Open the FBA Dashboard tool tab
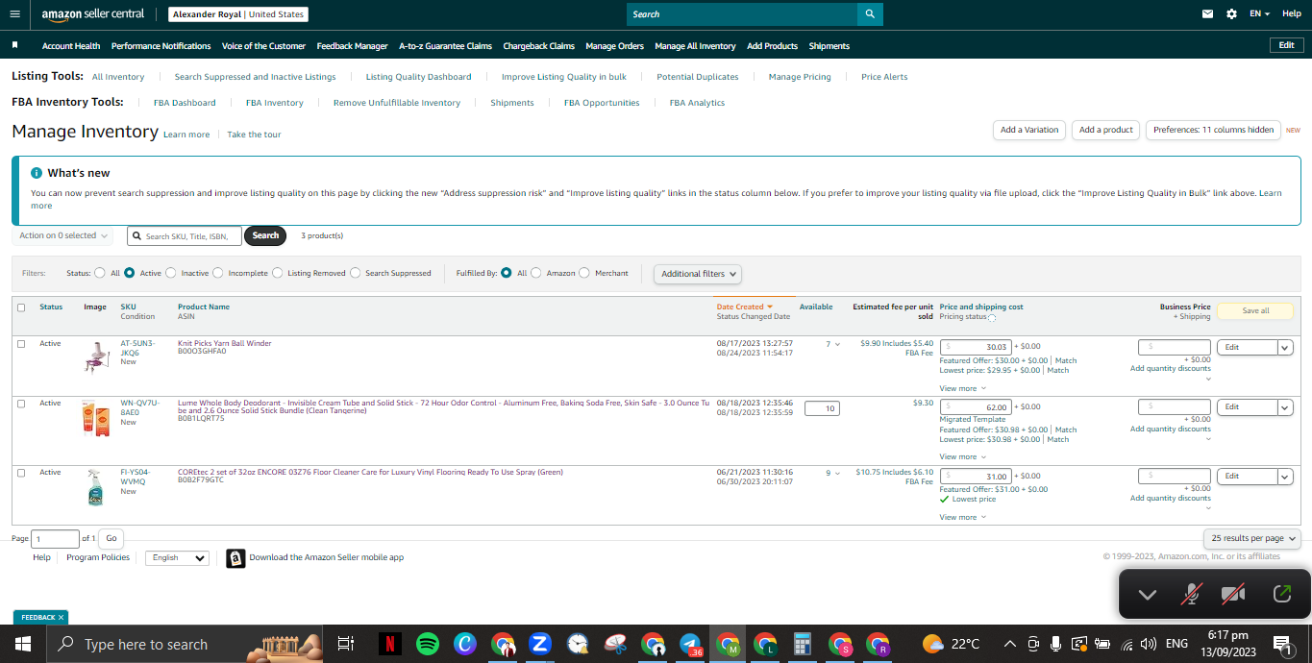This screenshot has height=663, width=1312. click(x=185, y=103)
